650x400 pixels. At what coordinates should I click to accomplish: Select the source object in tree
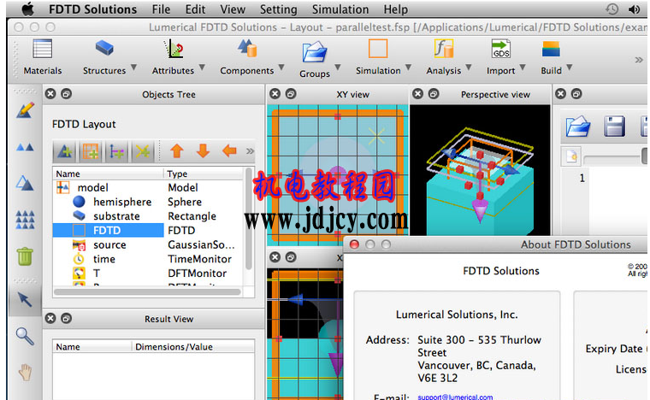coord(148,244)
